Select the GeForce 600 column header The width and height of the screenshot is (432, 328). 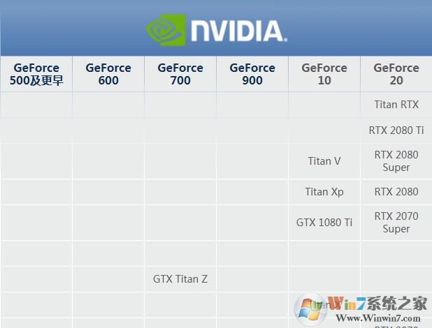point(108,74)
